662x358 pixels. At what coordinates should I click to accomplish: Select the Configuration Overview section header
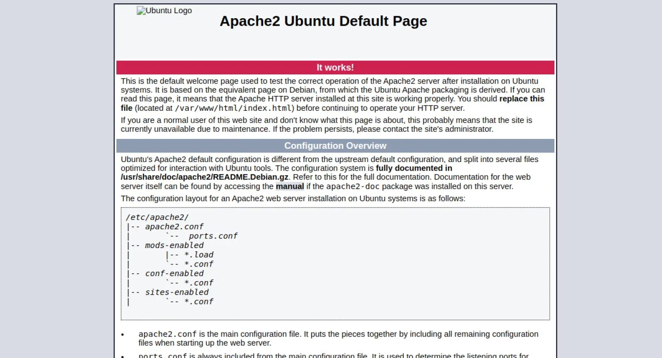(335, 146)
